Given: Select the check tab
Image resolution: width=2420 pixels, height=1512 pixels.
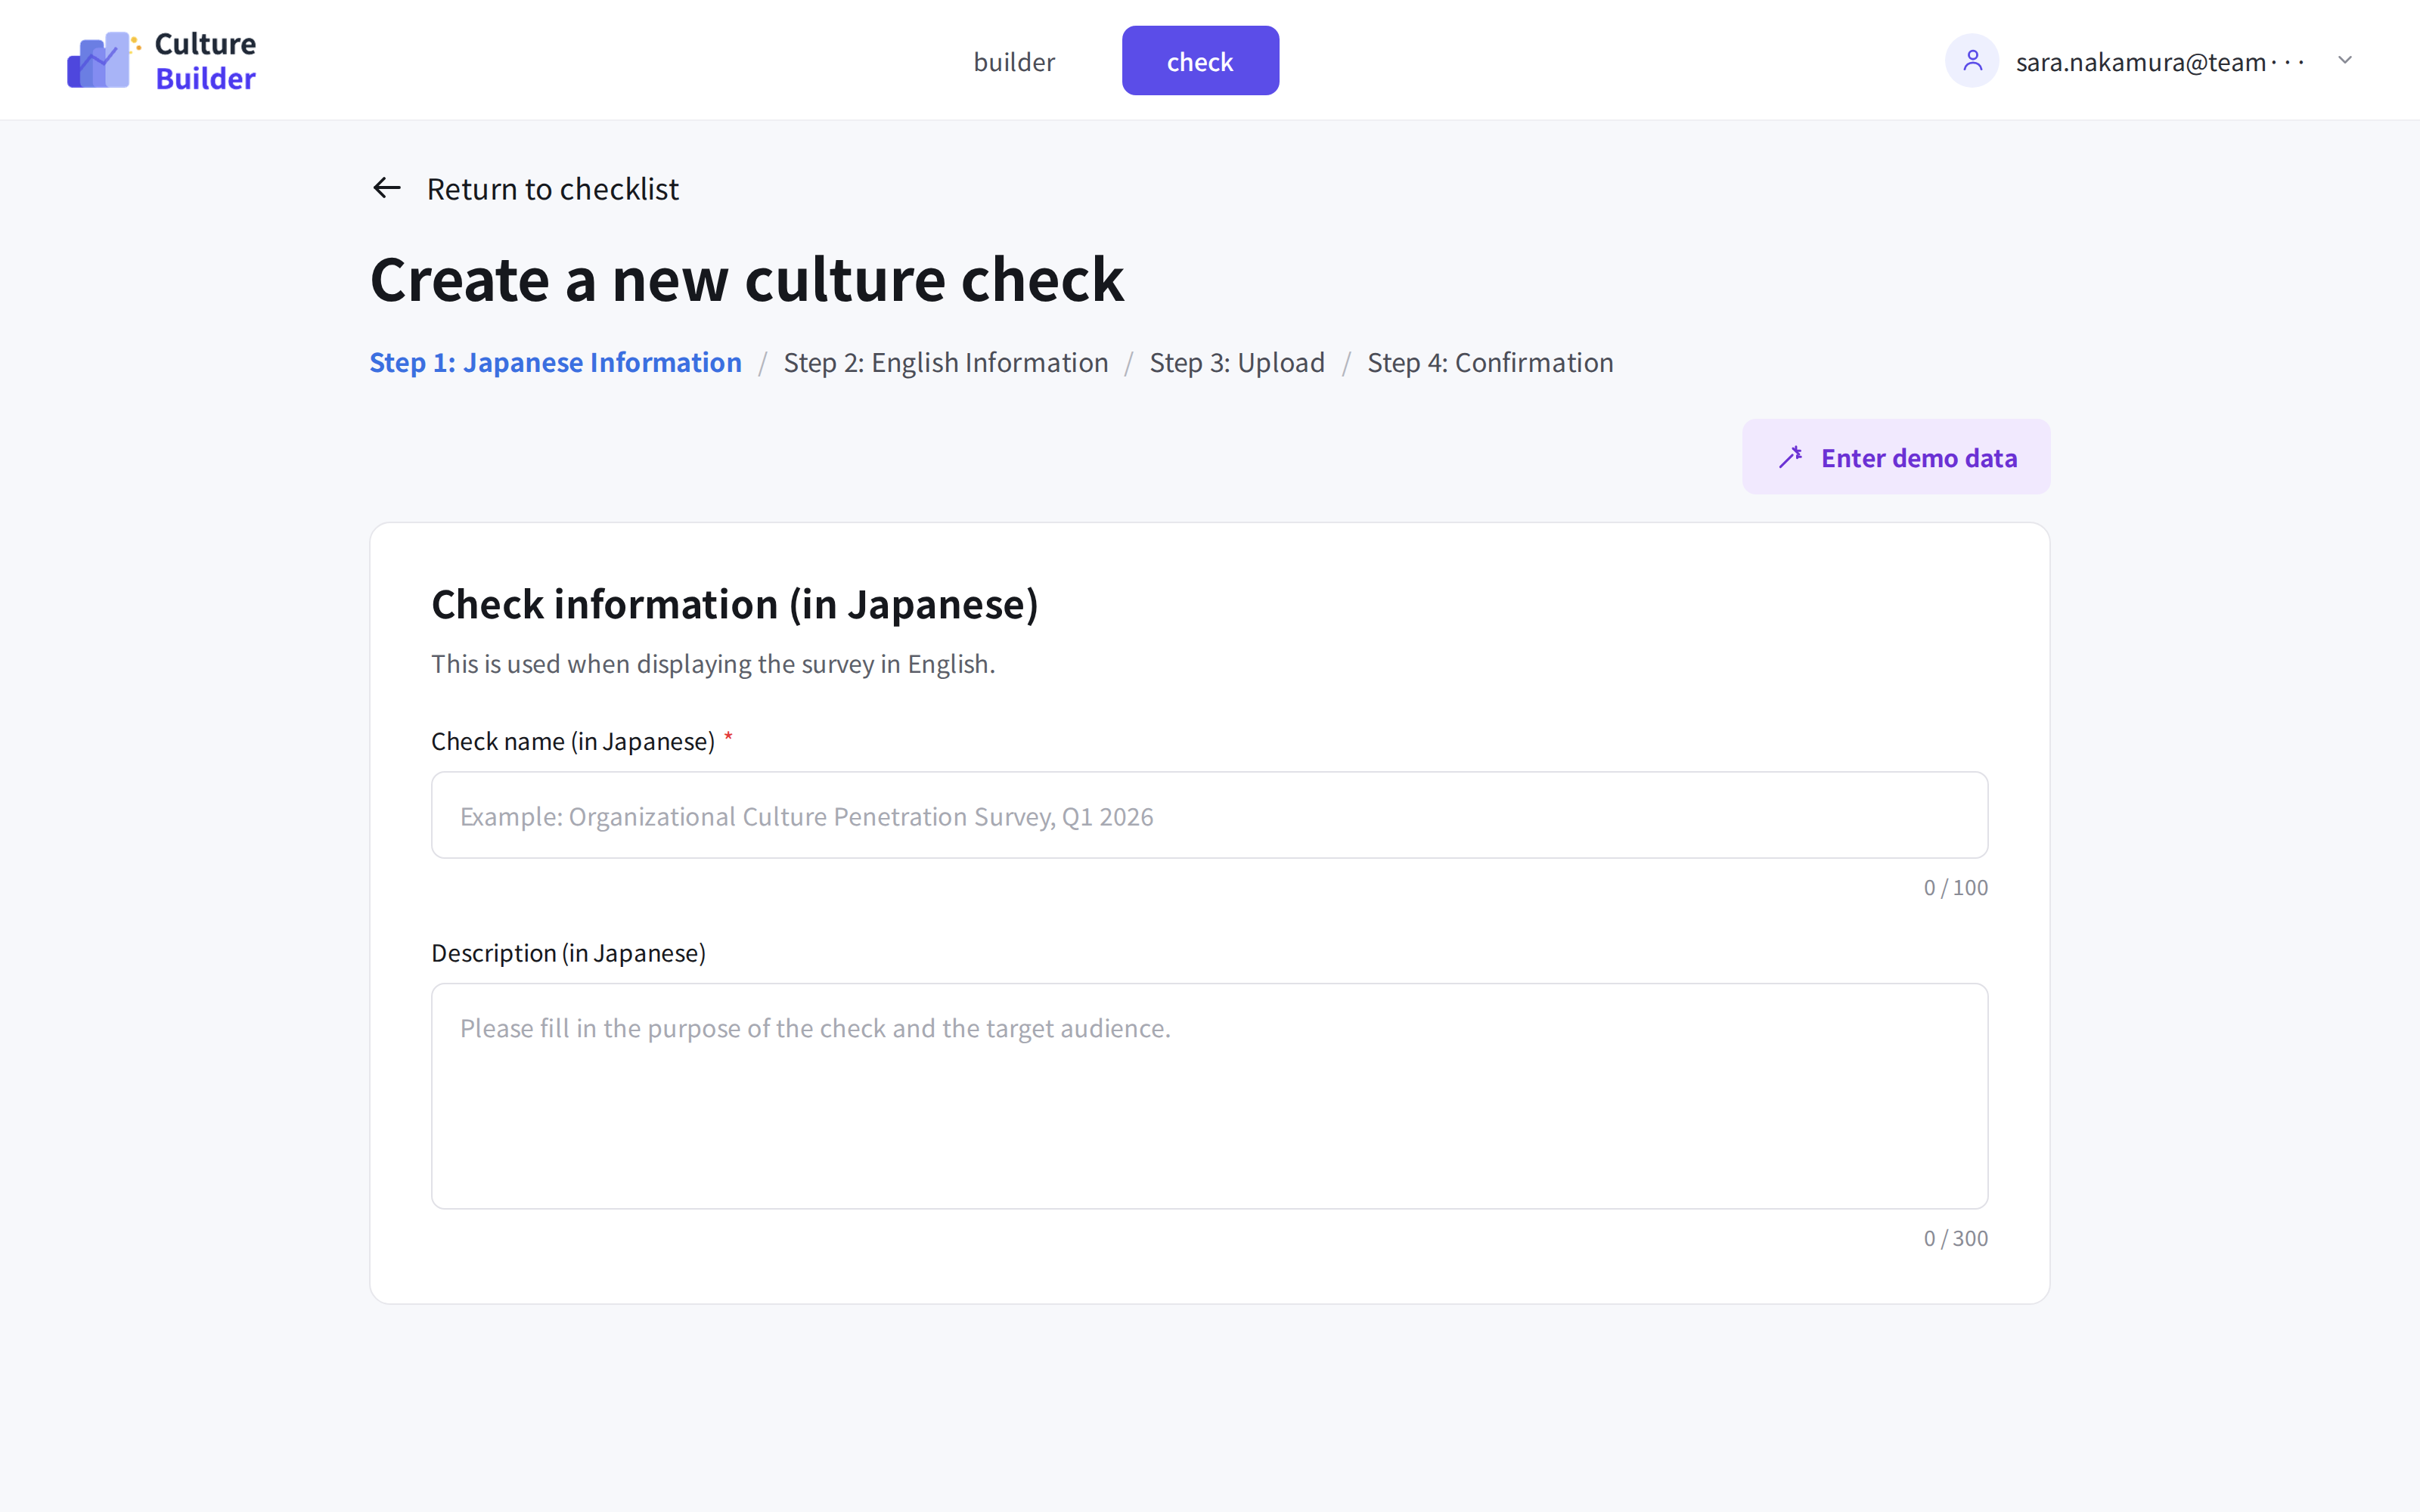Looking at the screenshot, I should 1200,61.
